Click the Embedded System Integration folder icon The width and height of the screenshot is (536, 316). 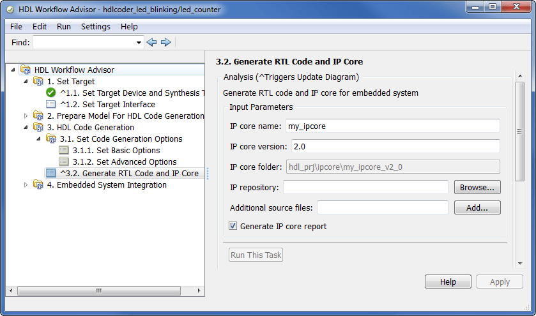click(38, 184)
